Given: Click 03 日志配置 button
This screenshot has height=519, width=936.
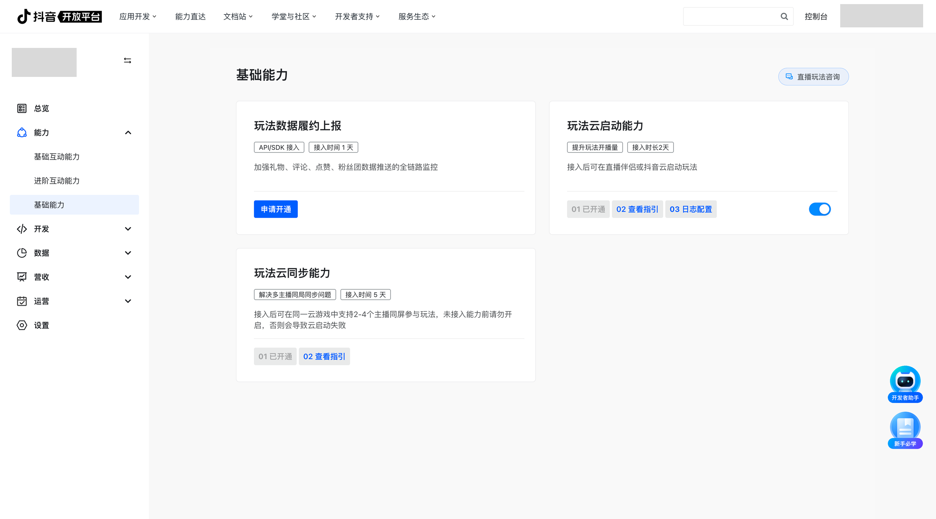Looking at the screenshot, I should point(691,209).
